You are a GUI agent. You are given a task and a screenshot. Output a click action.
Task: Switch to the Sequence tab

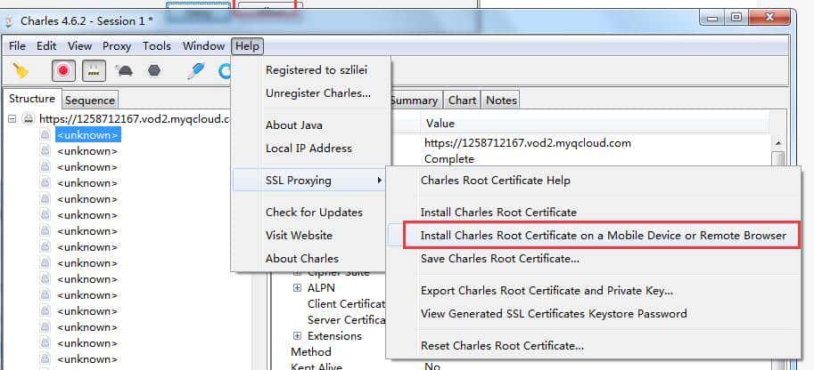pyautogui.click(x=90, y=100)
